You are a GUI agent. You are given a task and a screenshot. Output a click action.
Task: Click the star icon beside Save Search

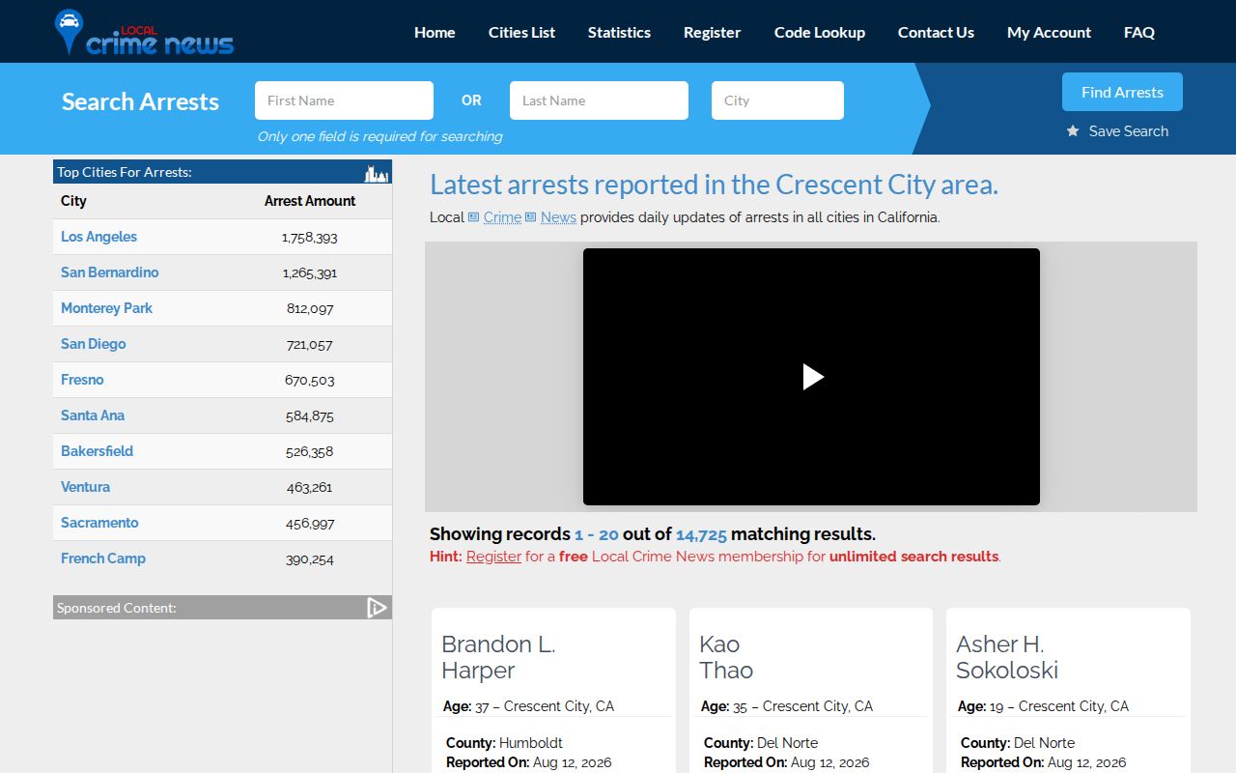[x=1073, y=131]
